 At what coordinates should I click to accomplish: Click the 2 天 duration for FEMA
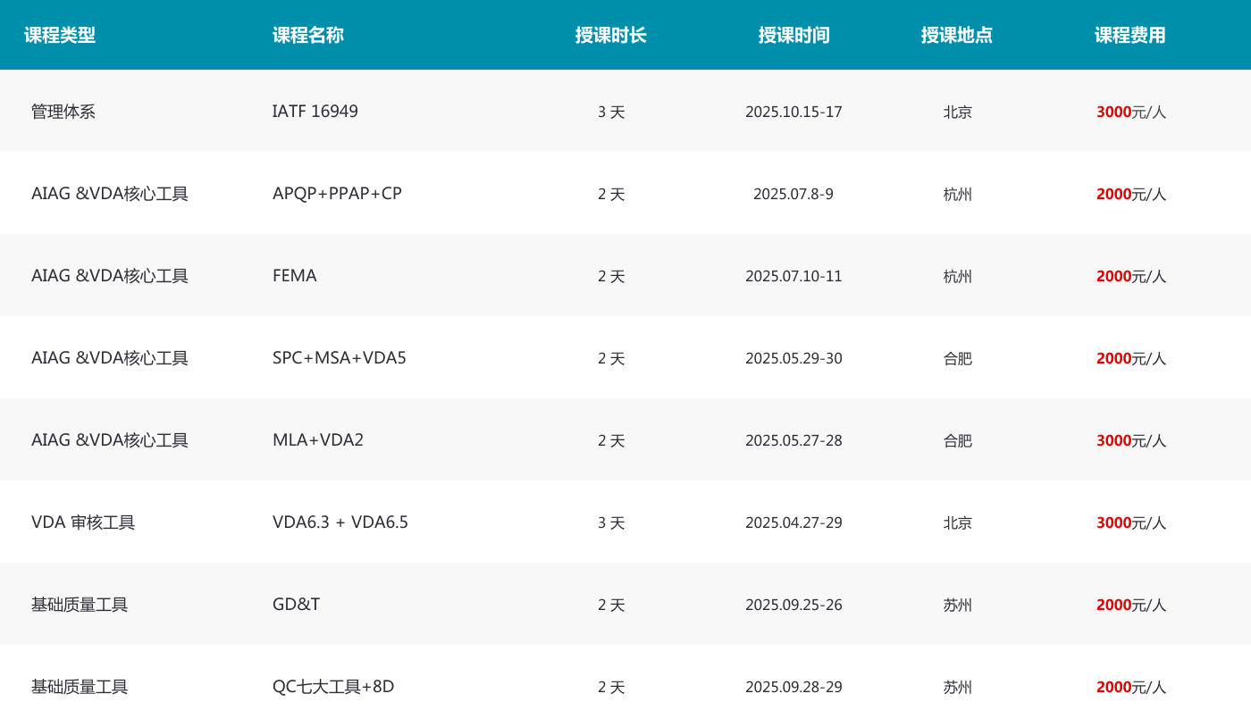tap(611, 277)
